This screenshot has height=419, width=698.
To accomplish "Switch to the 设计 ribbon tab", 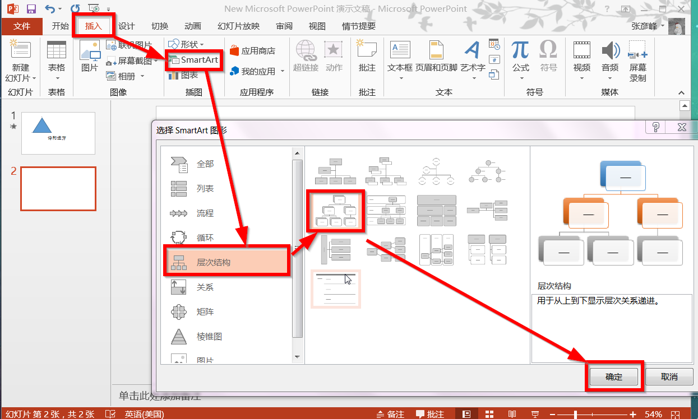I will point(127,26).
